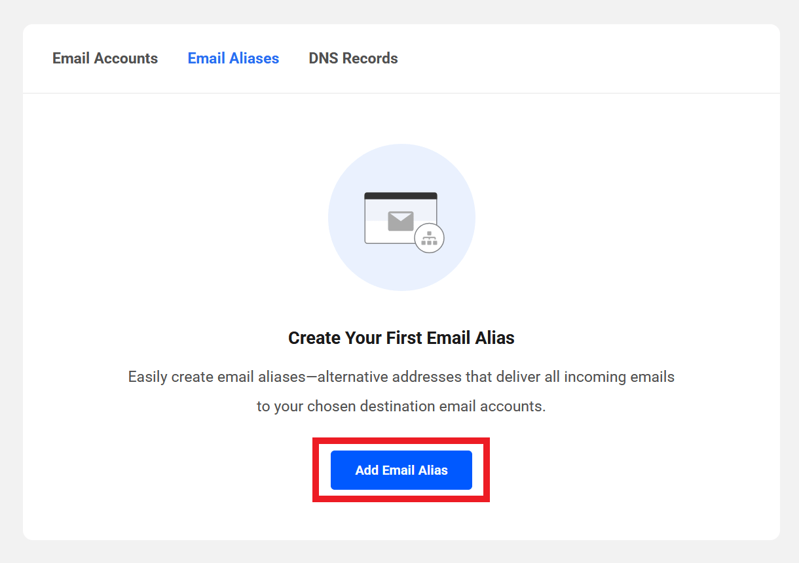Click the word "Records" in the DNS tab
This screenshot has width=799, height=563.
pyautogui.click(x=370, y=58)
